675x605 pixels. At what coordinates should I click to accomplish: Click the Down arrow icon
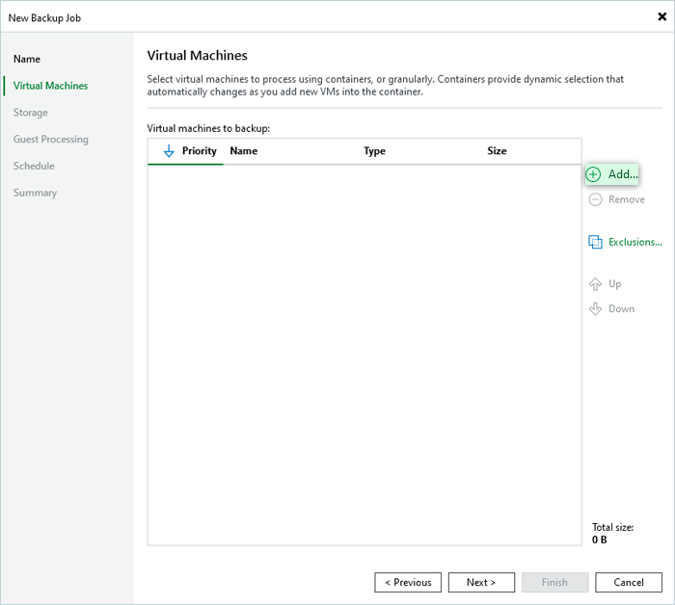pos(595,309)
